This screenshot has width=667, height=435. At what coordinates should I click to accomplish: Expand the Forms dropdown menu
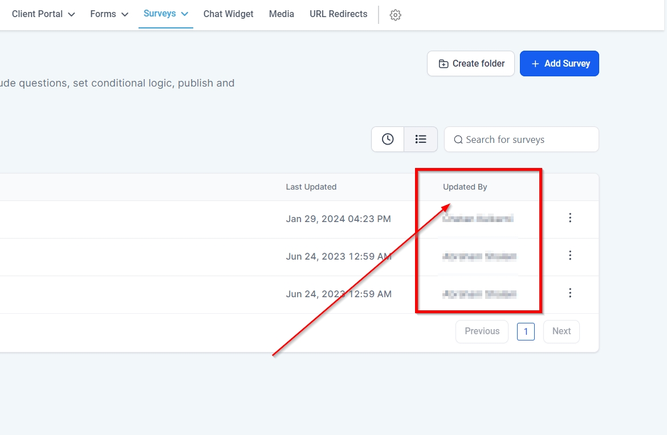pos(109,14)
